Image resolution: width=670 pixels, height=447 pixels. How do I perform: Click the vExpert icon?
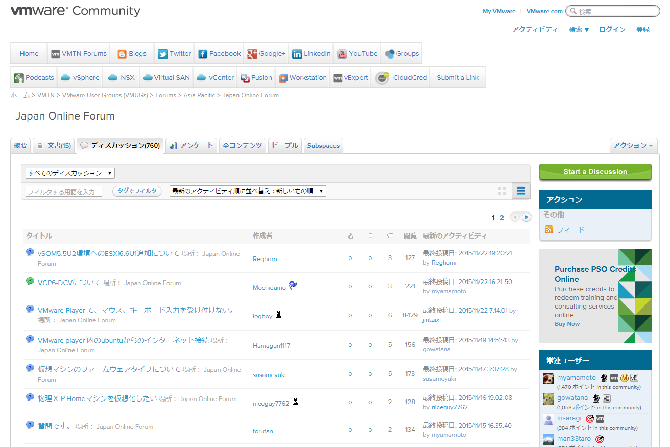pos(338,78)
